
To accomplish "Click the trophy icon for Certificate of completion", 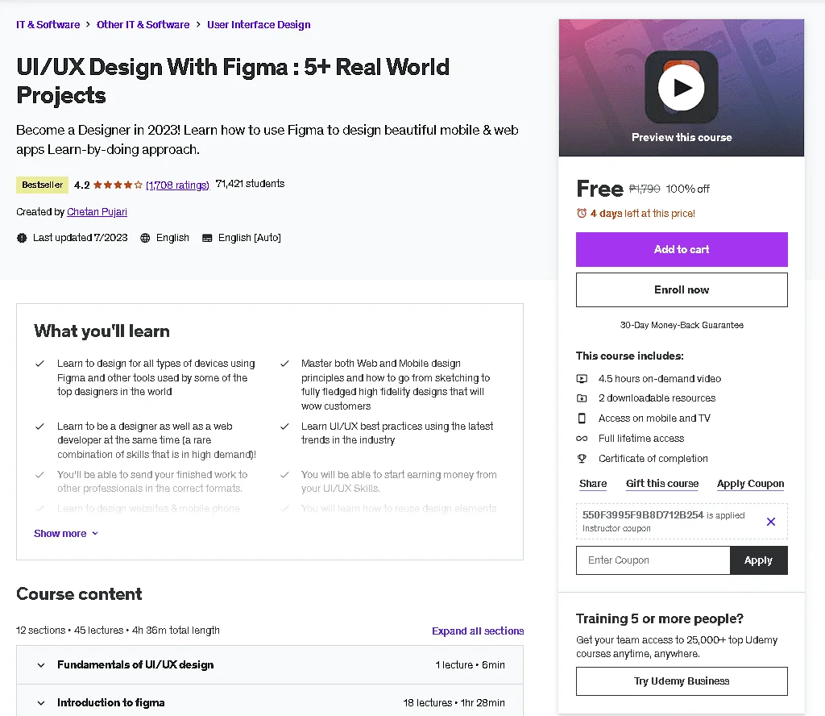I will pos(582,459).
